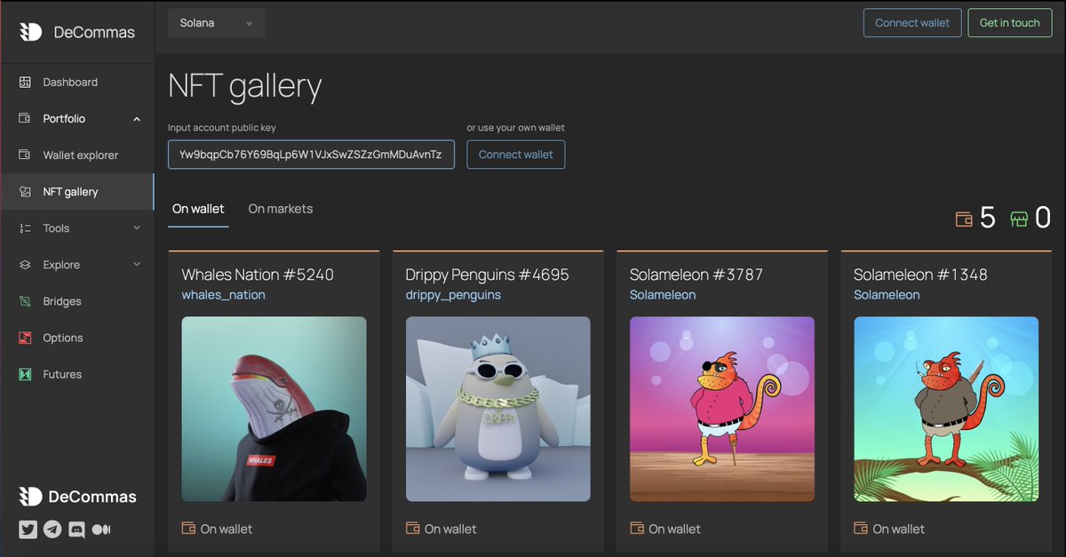Click the Dashboard grid icon
The height and width of the screenshot is (557, 1066).
25,82
